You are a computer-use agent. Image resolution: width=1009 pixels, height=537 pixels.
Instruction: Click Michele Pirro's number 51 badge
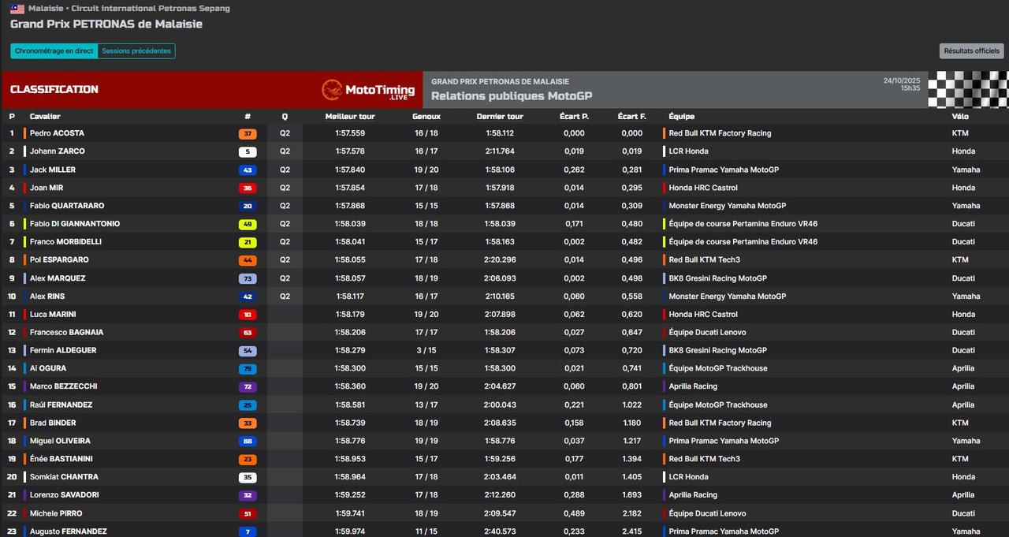[248, 514]
